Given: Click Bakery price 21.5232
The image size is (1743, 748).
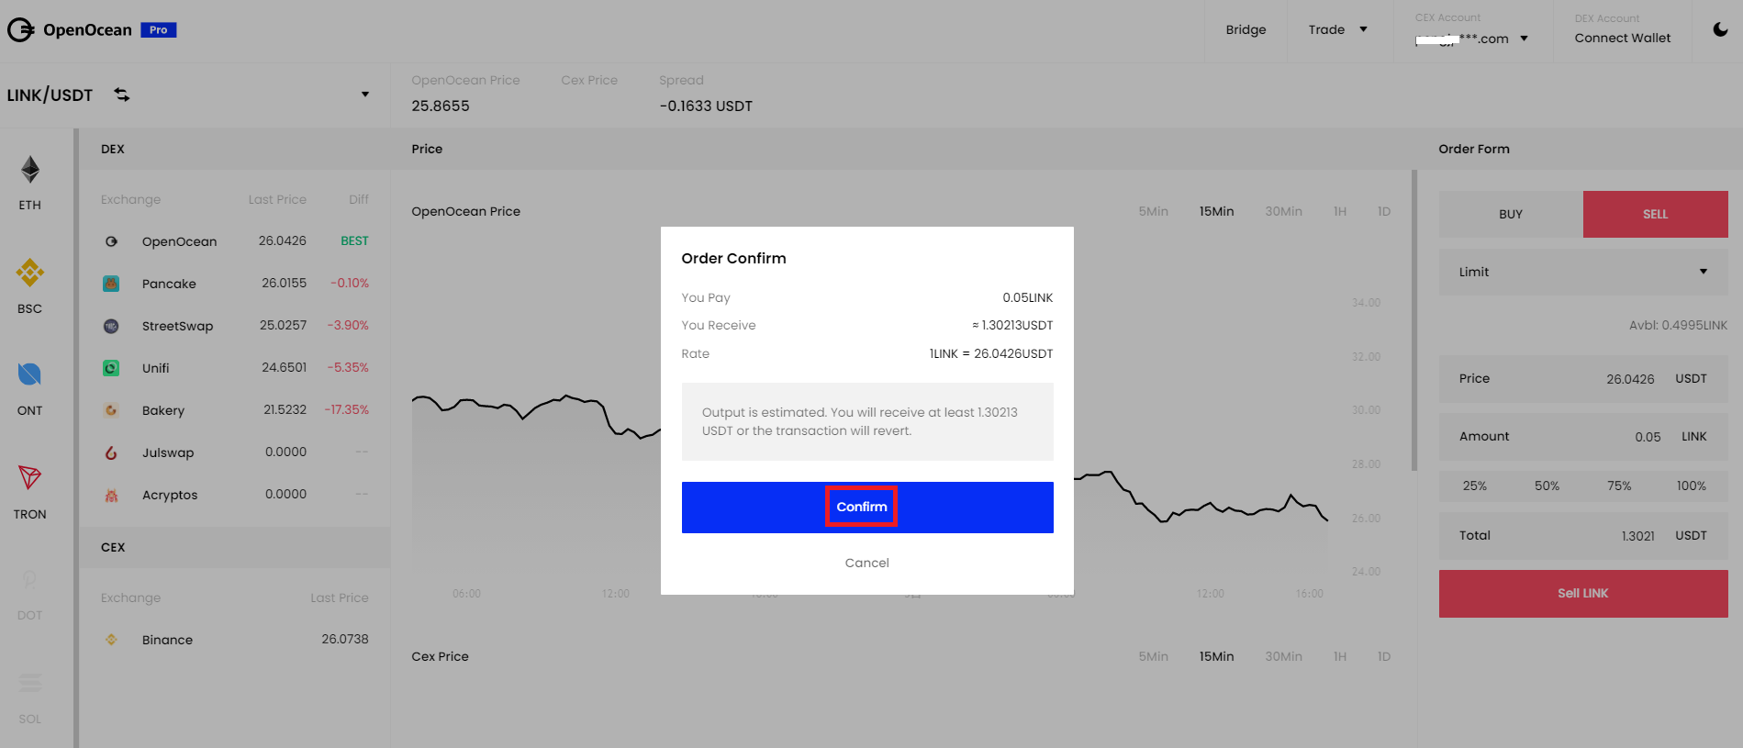Looking at the screenshot, I should point(285,409).
